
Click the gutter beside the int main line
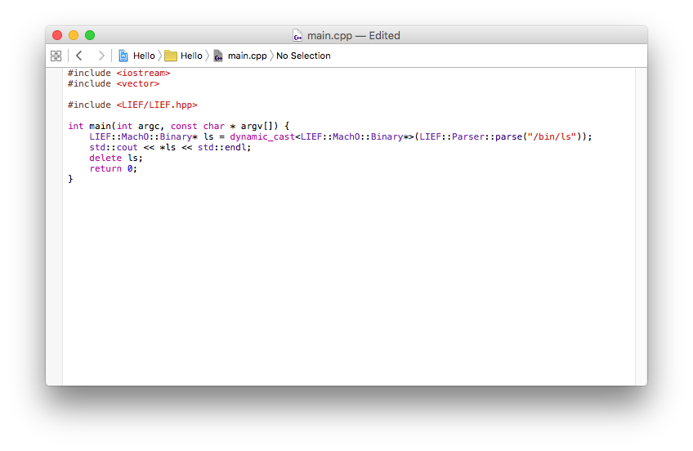coord(54,126)
